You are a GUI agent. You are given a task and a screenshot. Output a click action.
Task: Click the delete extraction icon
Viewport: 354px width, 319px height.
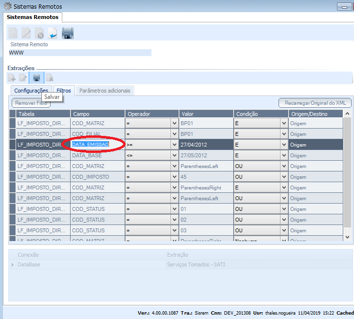pos(49,77)
